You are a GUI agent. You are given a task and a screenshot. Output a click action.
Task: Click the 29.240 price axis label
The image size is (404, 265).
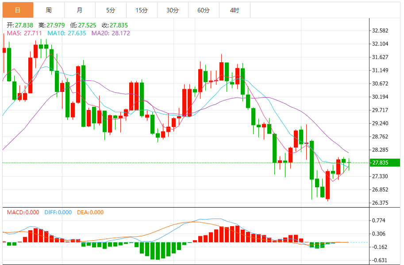pyautogui.click(x=380, y=123)
